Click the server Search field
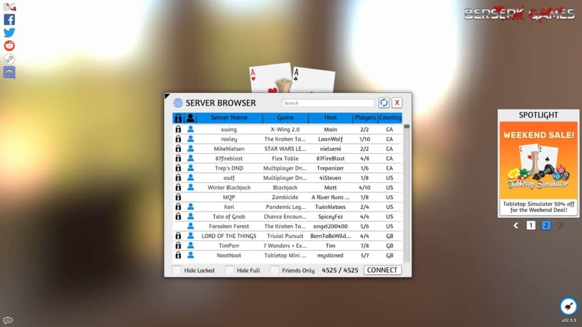This screenshot has height=327, width=582. click(x=328, y=103)
